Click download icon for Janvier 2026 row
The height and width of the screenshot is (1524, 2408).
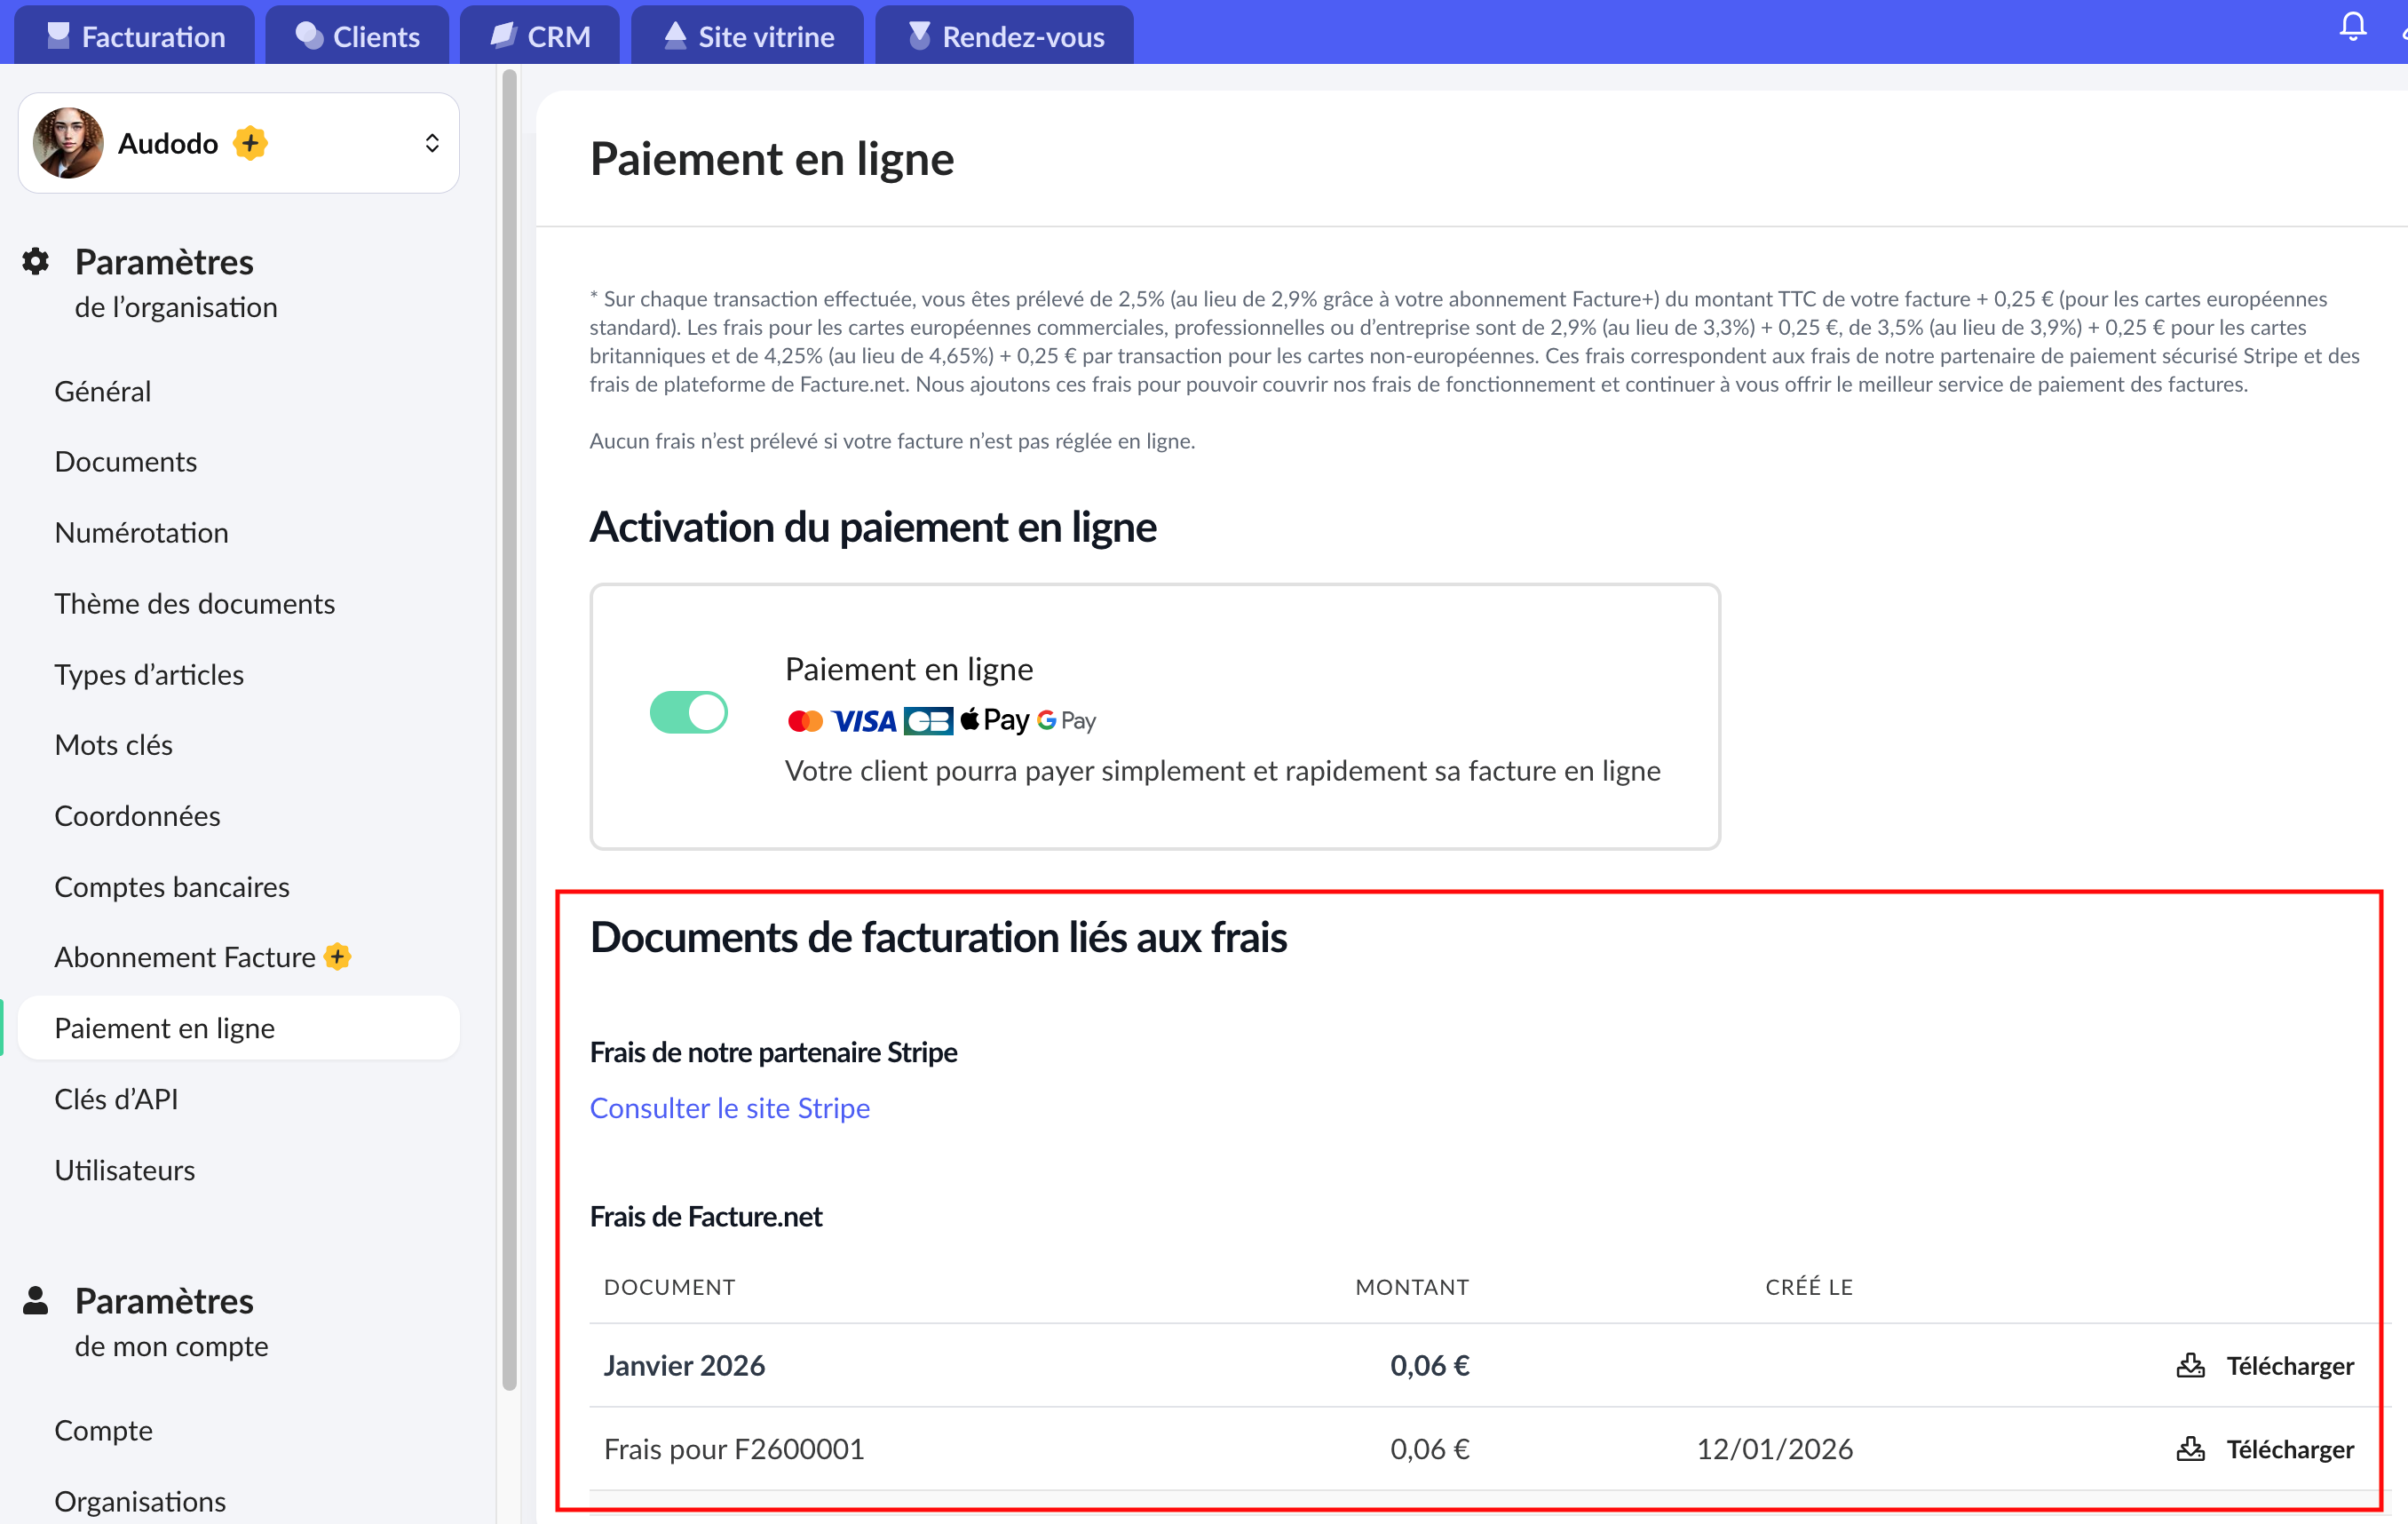click(2190, 1365)
